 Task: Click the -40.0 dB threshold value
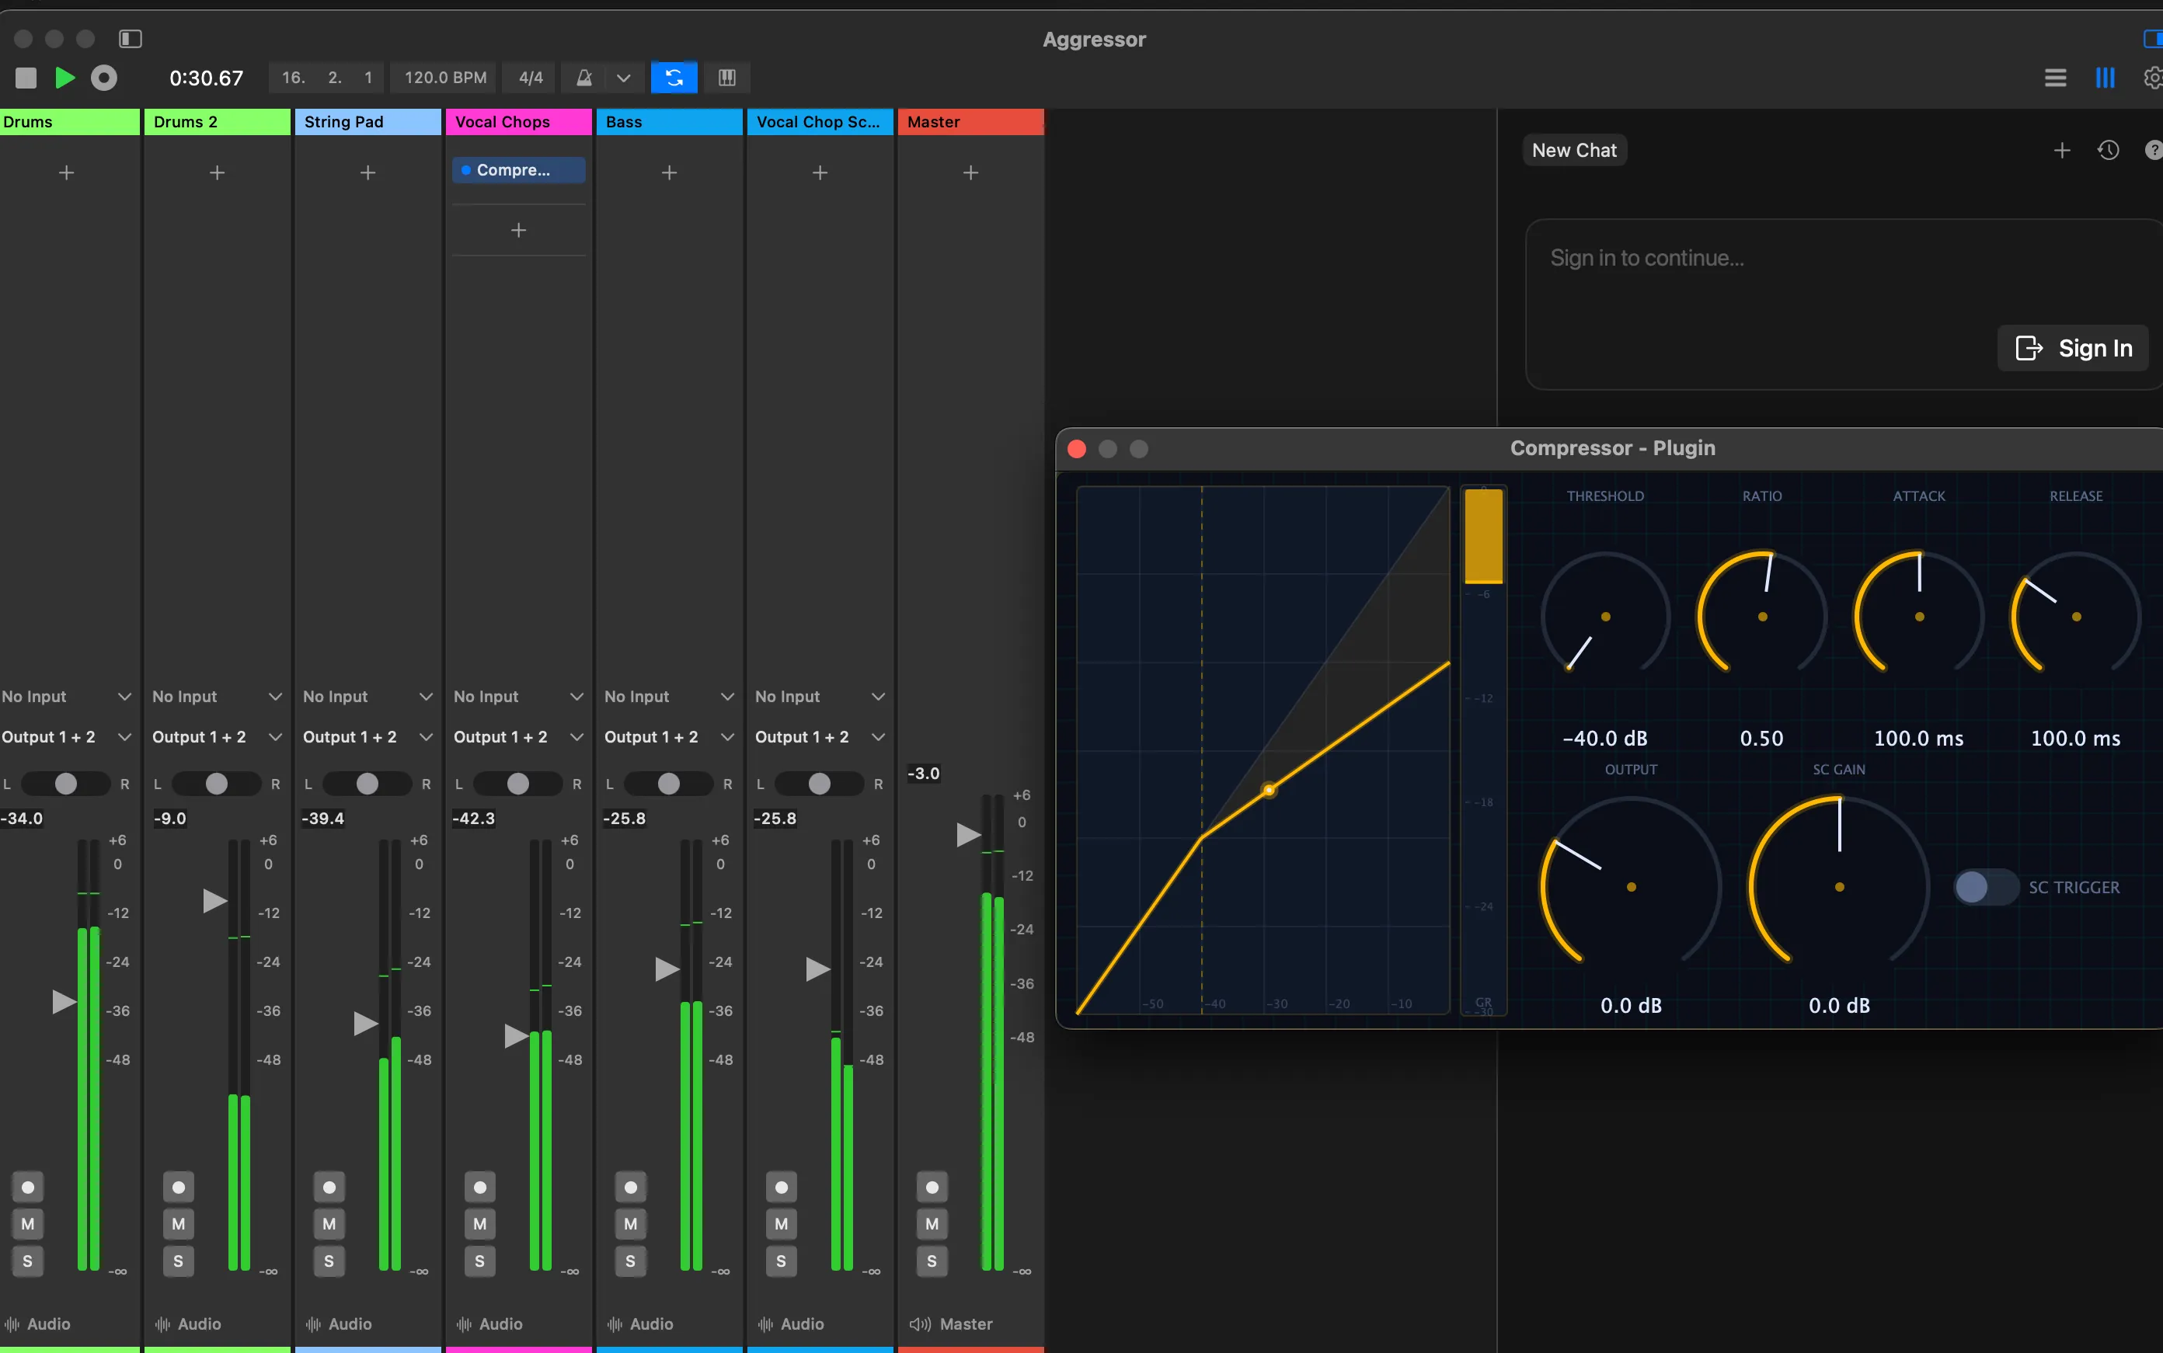1604,738
